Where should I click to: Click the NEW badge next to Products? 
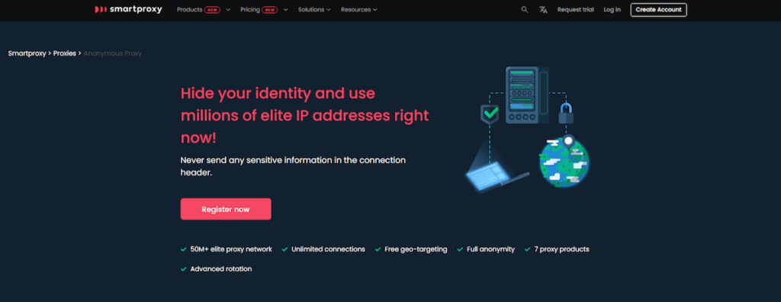212,9
